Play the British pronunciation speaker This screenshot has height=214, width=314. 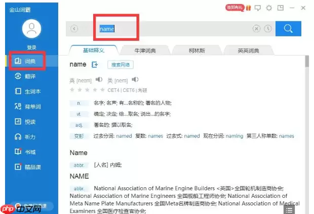pyautogui.click(x=99, y=79)
